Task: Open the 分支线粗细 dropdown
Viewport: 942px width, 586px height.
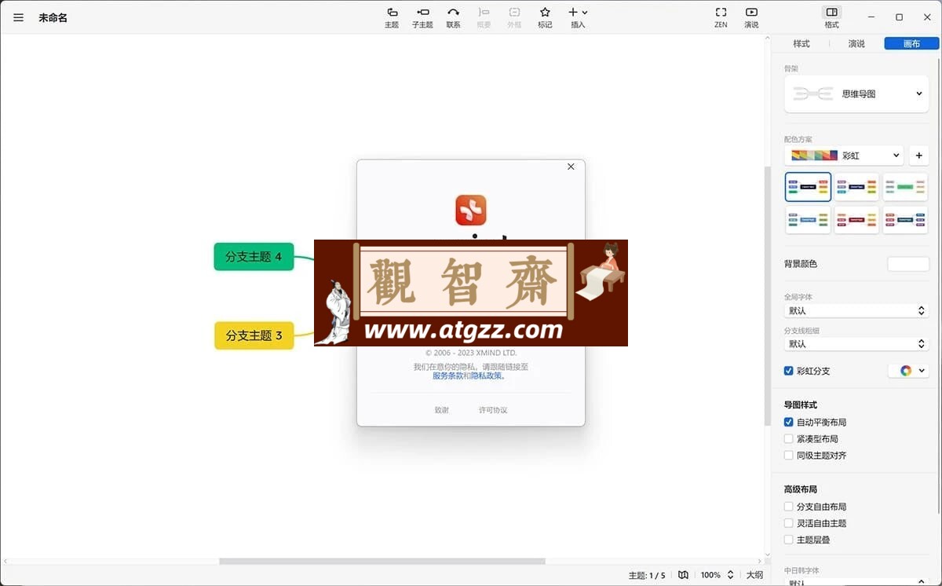Action: 856,343
